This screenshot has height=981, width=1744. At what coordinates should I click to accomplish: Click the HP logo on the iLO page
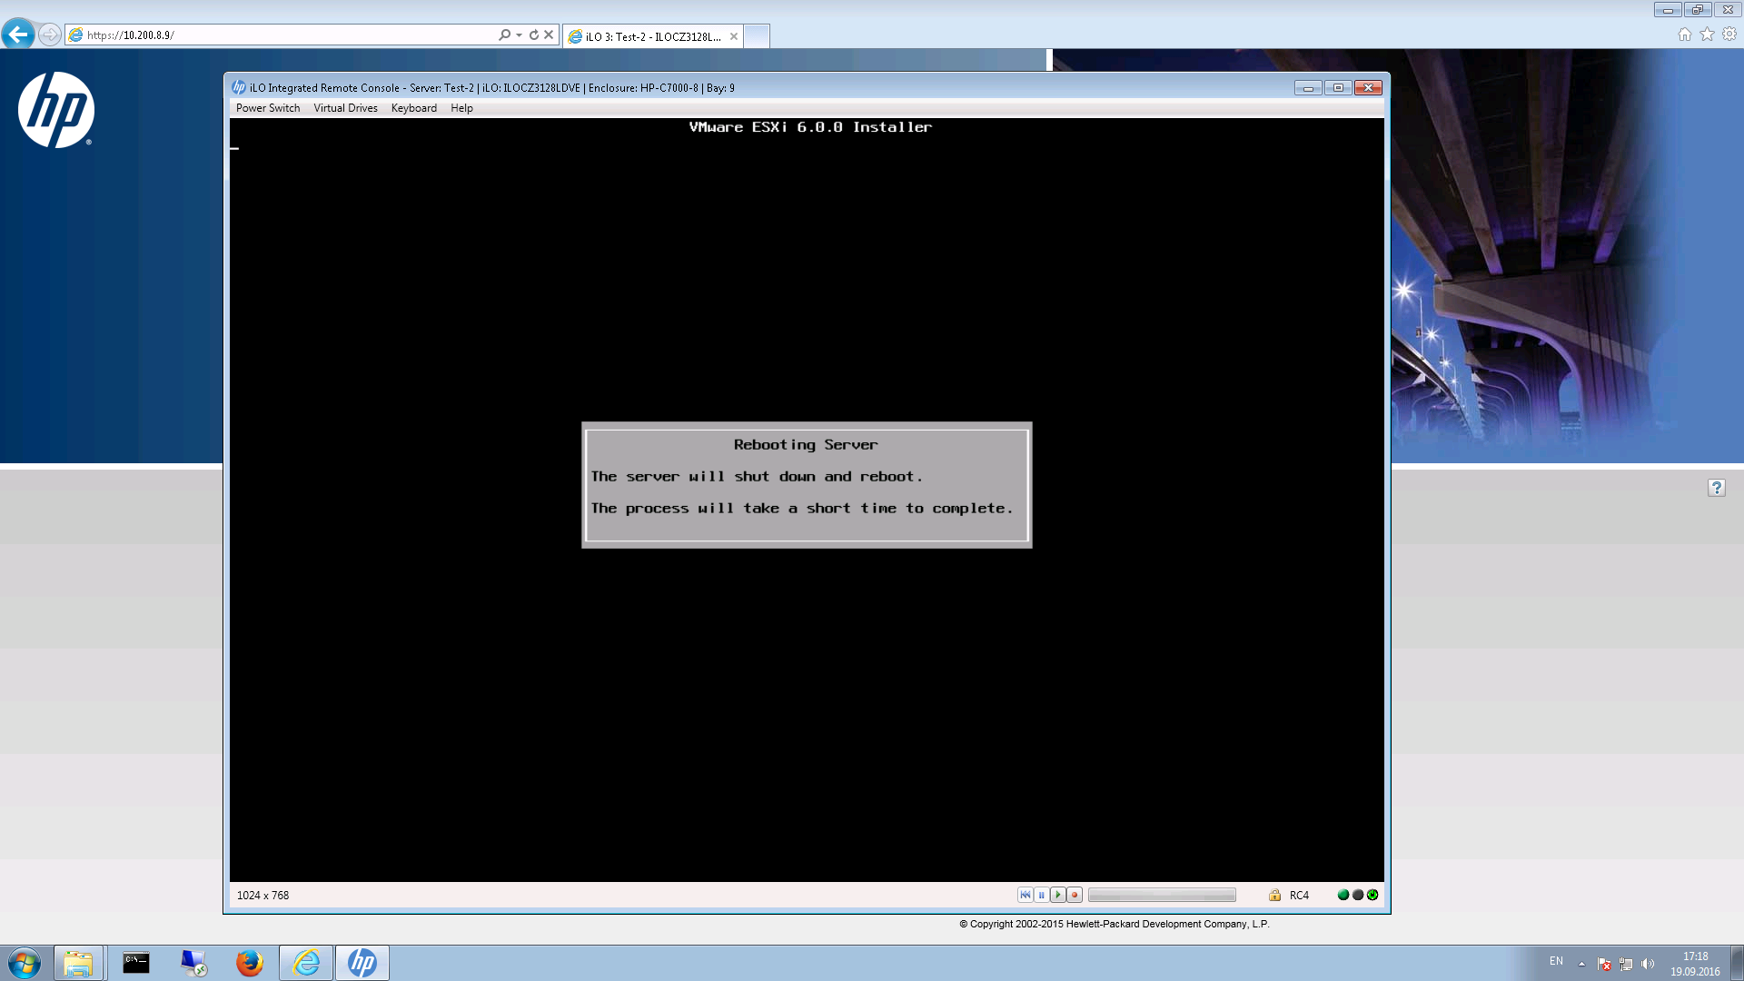[x=56, y=110]
